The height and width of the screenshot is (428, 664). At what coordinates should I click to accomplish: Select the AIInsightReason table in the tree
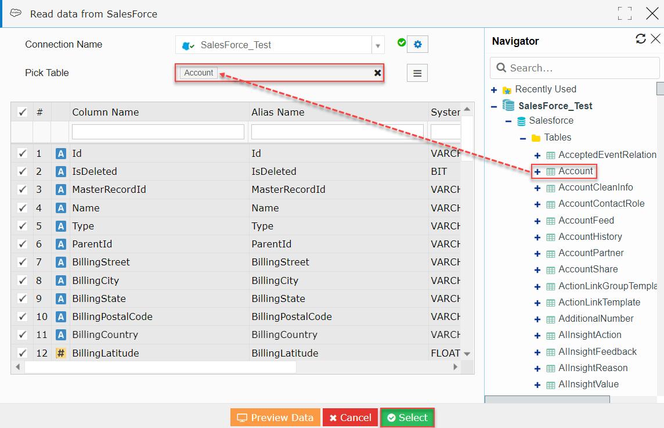(593, 368)
